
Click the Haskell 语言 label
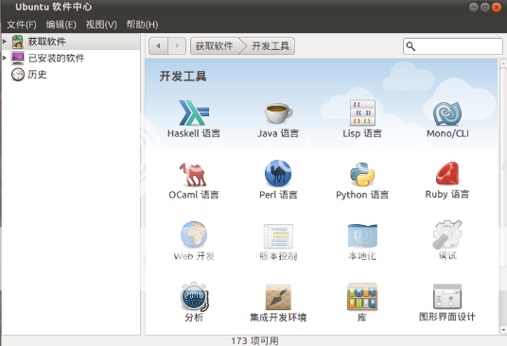(194, 133)
